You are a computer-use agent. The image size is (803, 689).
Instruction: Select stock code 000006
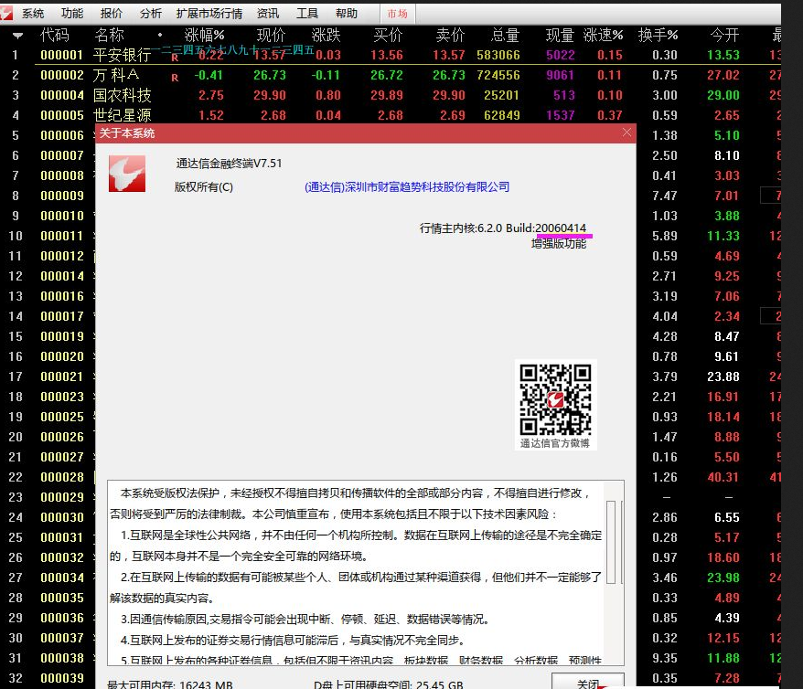[x=62, y=135]
